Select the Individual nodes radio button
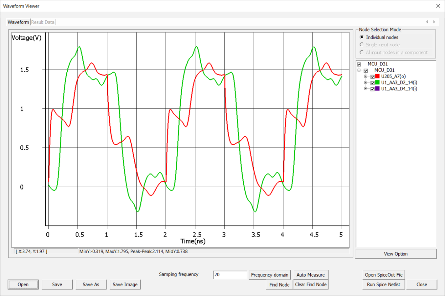 (x=362, y=37)
